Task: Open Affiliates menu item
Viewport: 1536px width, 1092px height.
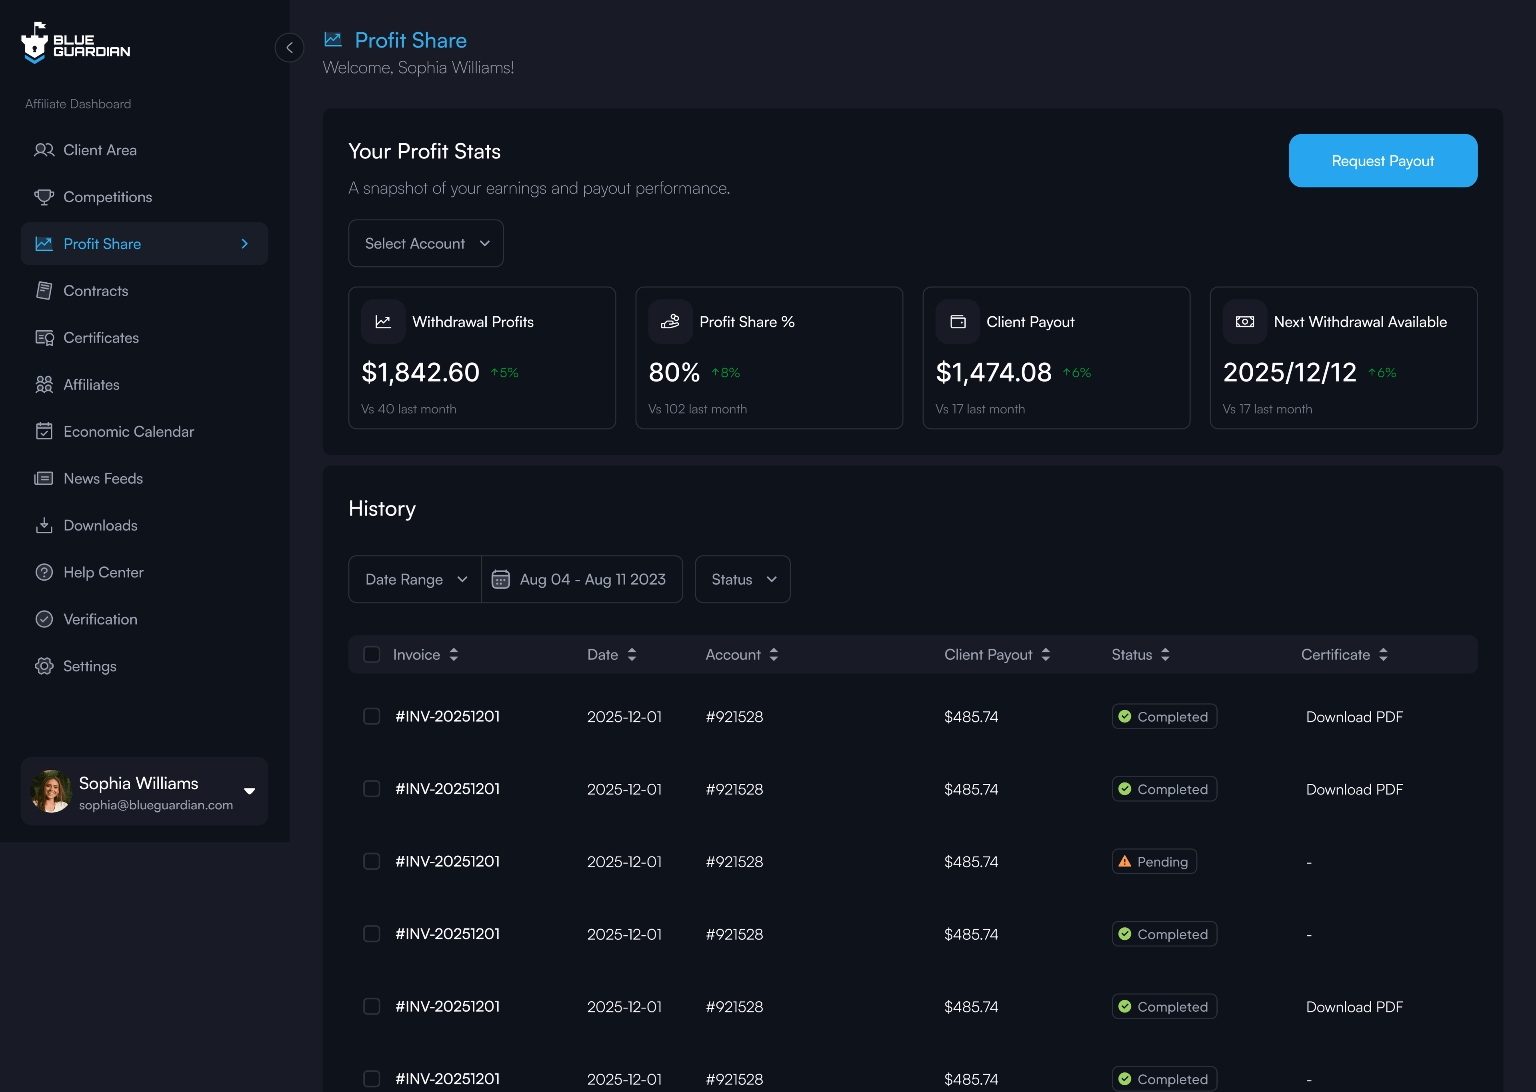Action: 144,385
